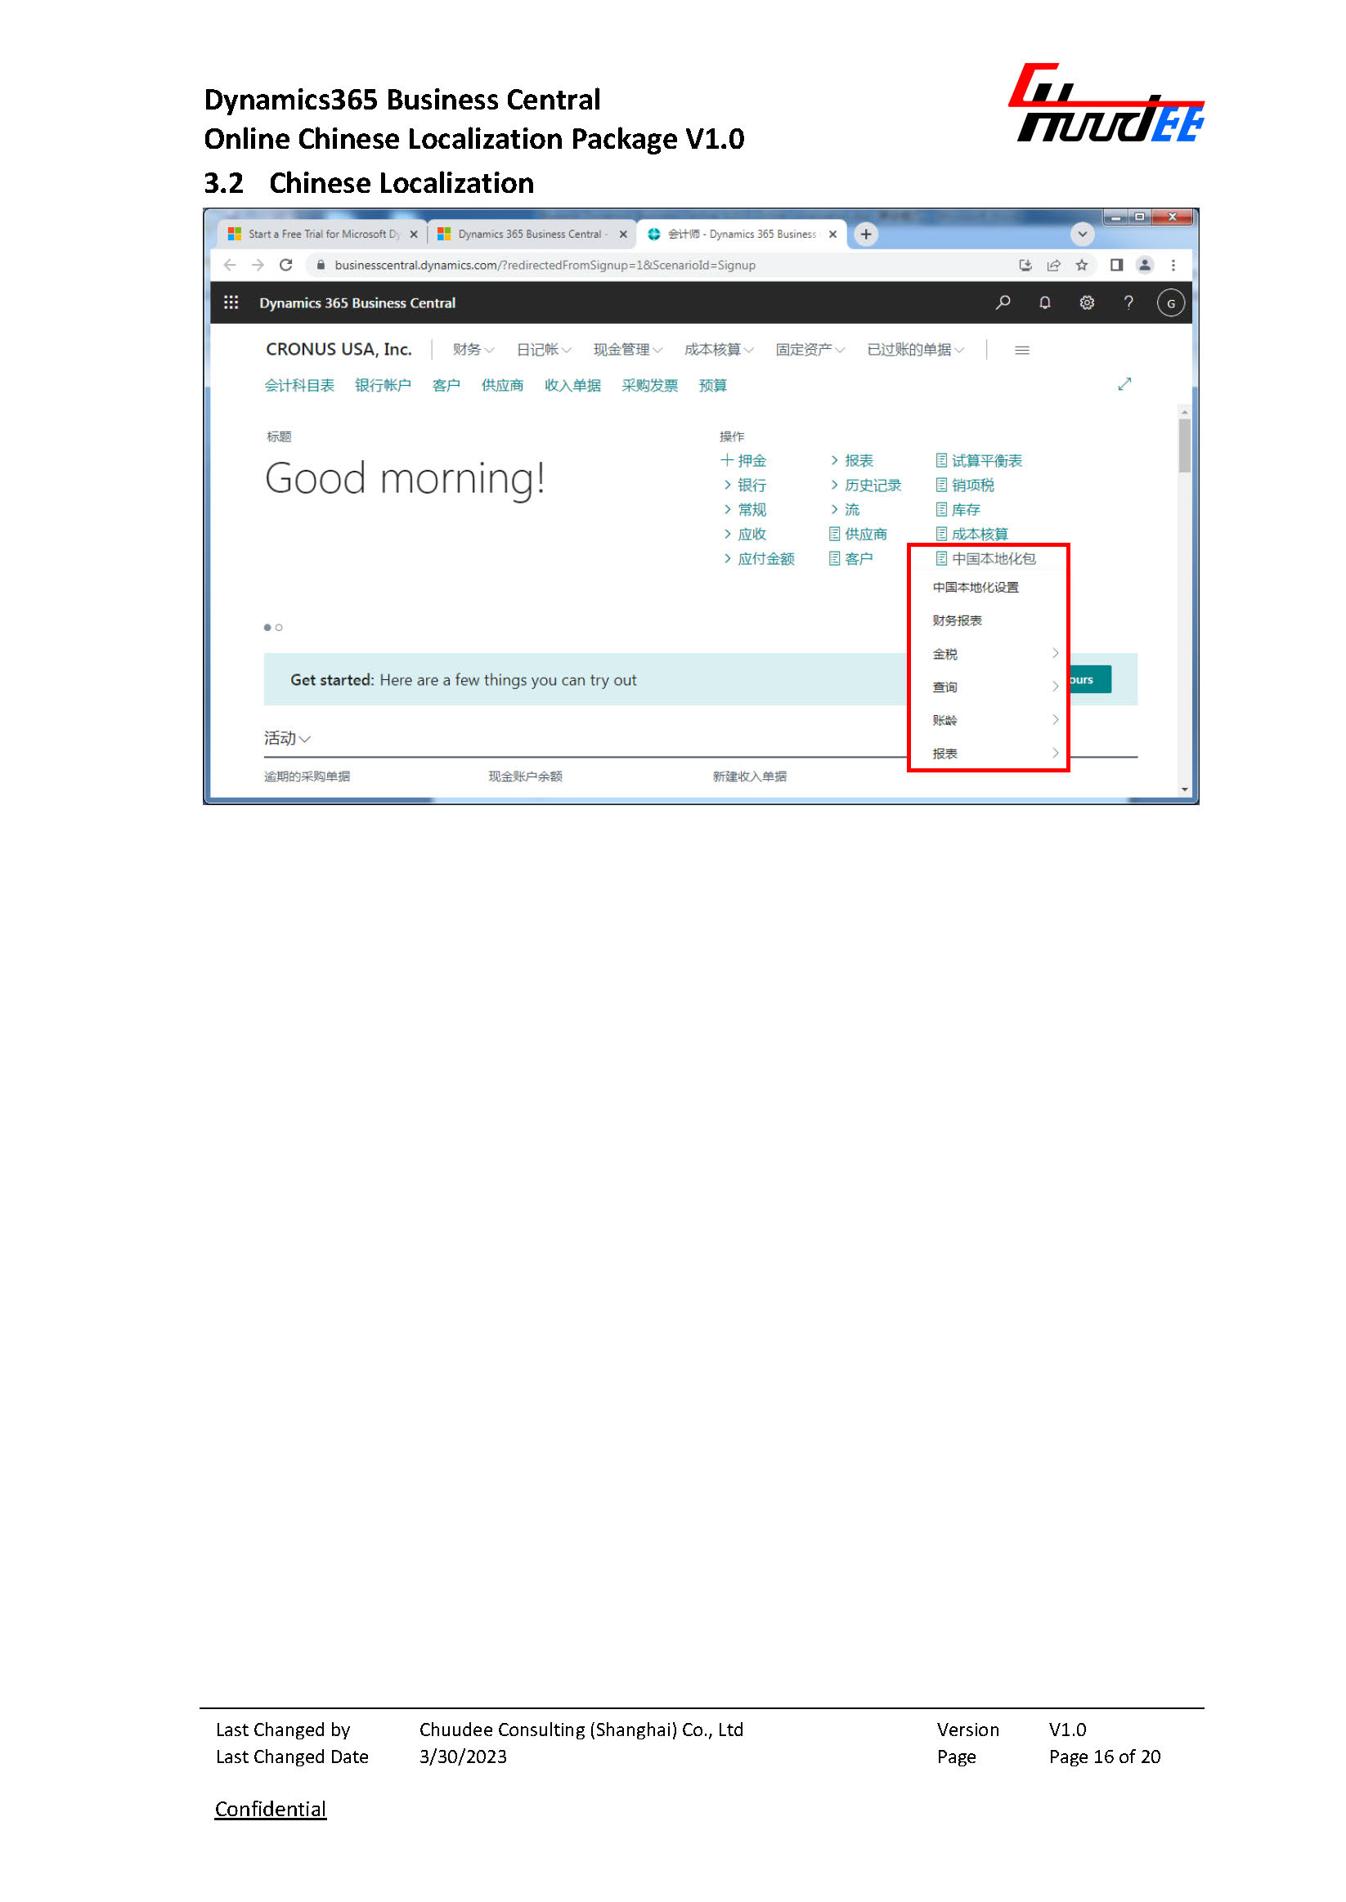Expand the 财务 dropdown menu

pos(473,350)
